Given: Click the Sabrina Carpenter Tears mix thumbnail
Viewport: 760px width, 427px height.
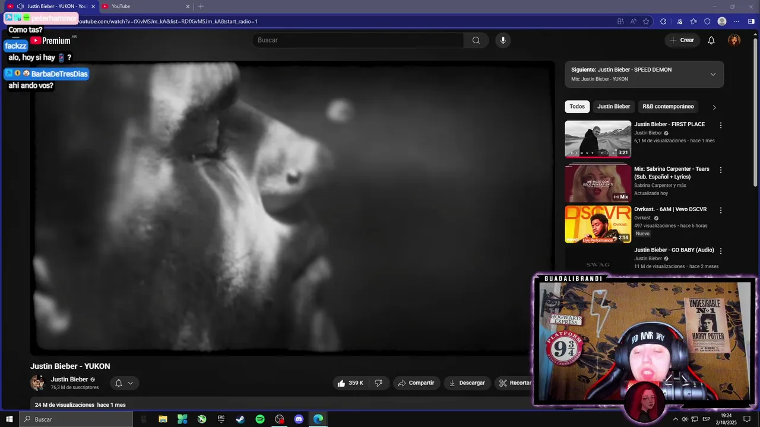Looking at the screenshot, I should tap(598, 183).
